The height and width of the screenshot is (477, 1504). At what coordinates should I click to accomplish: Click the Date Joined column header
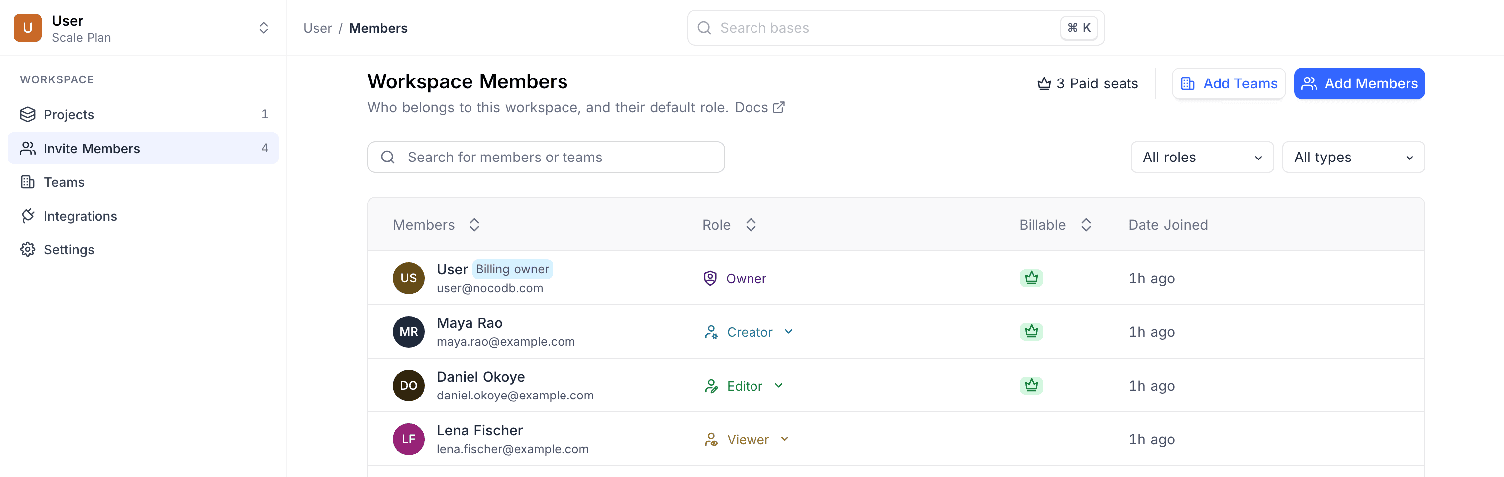pyautogui.click(x=1168, y=225)
